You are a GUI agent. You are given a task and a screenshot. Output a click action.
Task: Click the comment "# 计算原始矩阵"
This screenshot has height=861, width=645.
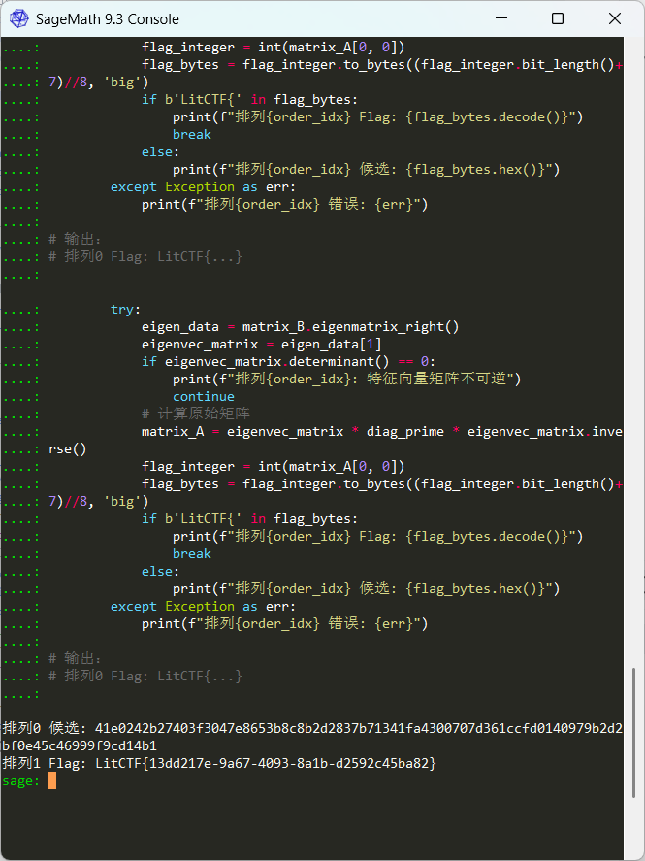coord(196,414)
